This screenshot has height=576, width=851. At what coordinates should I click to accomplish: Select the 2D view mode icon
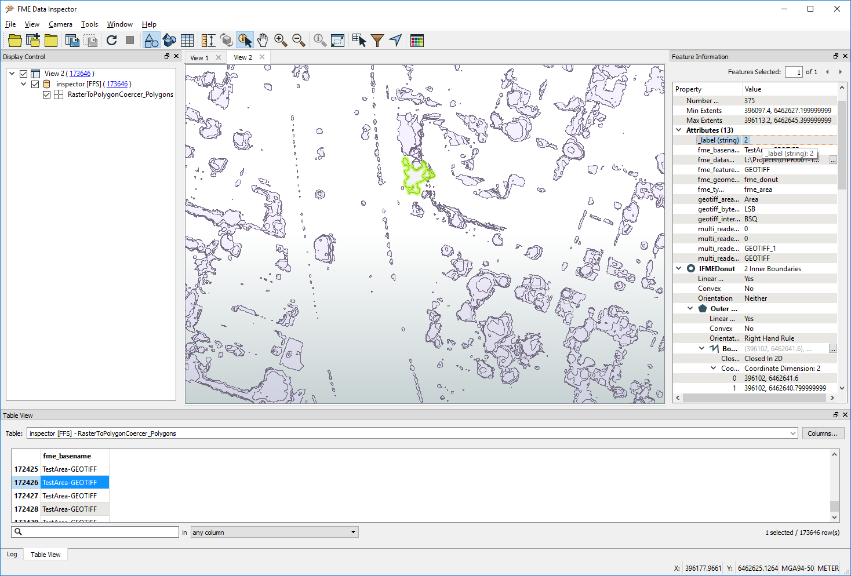tap(151, 40)
